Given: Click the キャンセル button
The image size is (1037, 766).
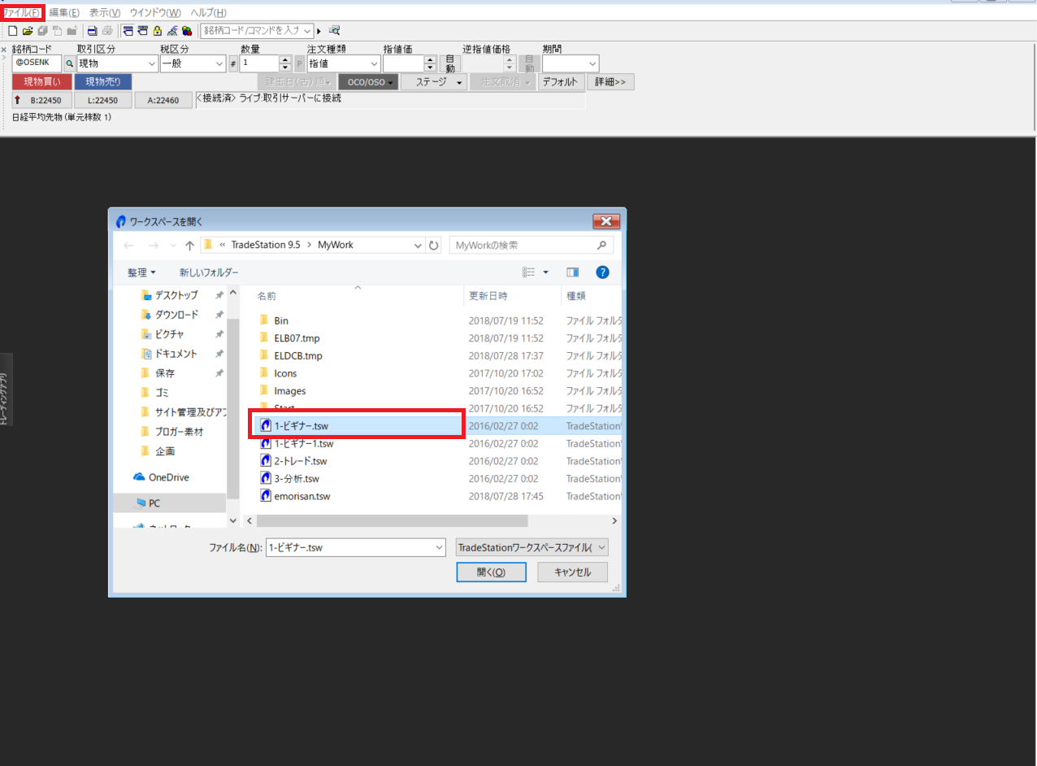Looking at the screenshot, I should [x=573, y=572].
